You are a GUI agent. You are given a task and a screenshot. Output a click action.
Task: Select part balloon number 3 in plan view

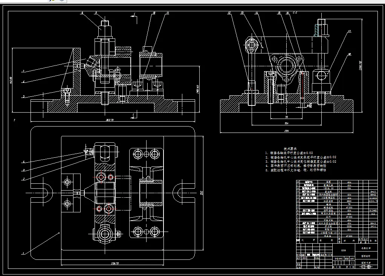(x=24, y=170)
